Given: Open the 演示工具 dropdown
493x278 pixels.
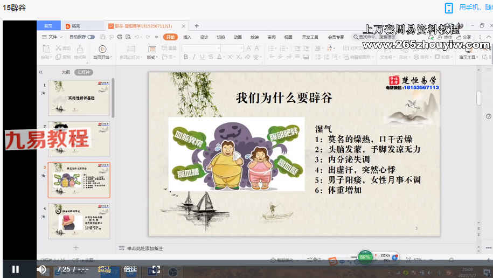Looking at the screenshot, I should pyautogui.click(x=468, y=57).
